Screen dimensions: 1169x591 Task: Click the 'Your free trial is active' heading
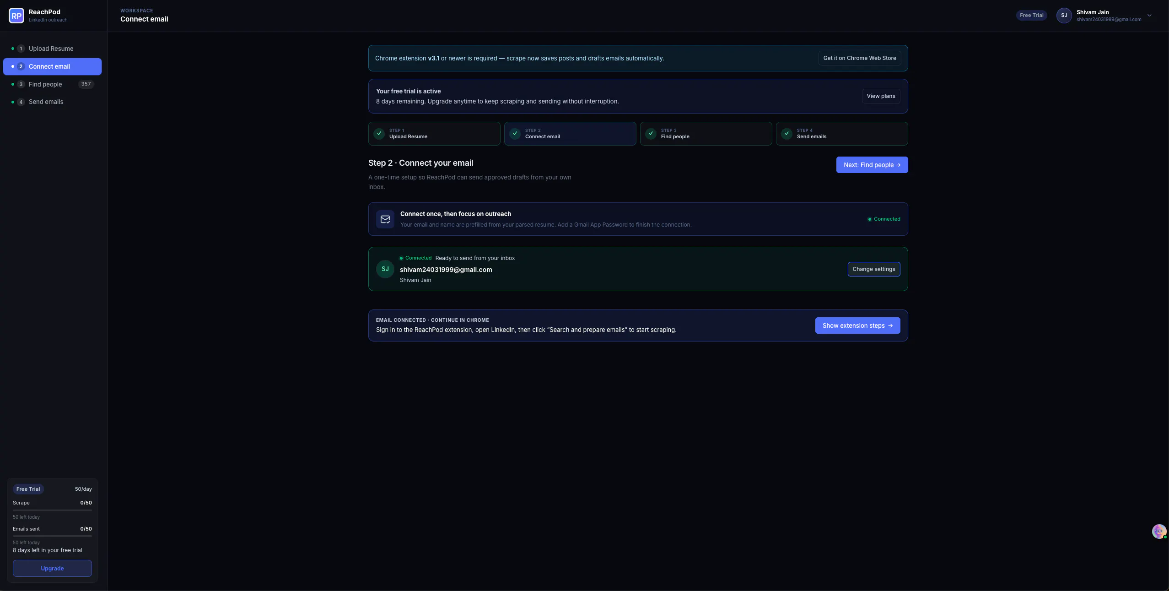pyautogui.click(x=409, y=91)
